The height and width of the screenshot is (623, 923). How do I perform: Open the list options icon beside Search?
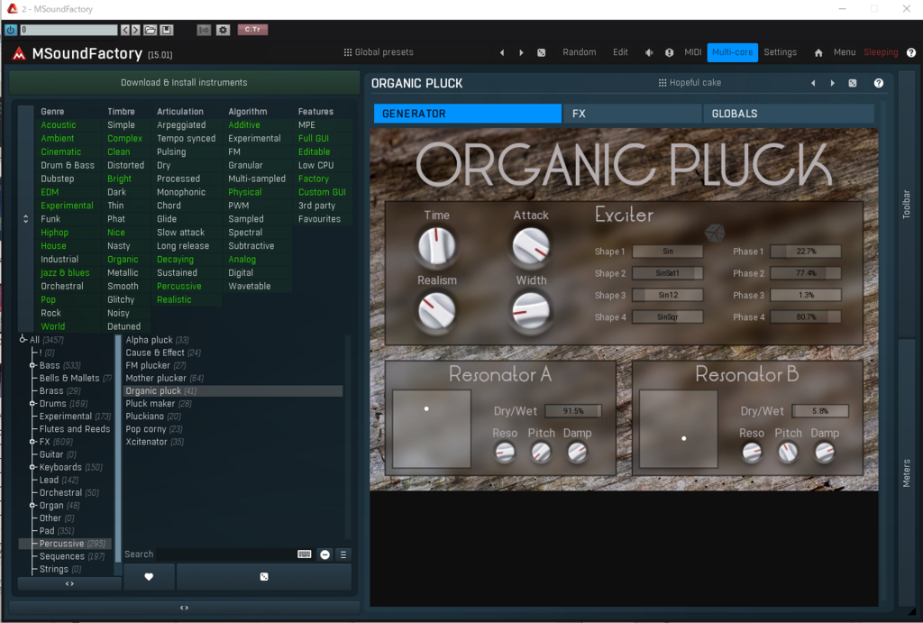point(343,554)
